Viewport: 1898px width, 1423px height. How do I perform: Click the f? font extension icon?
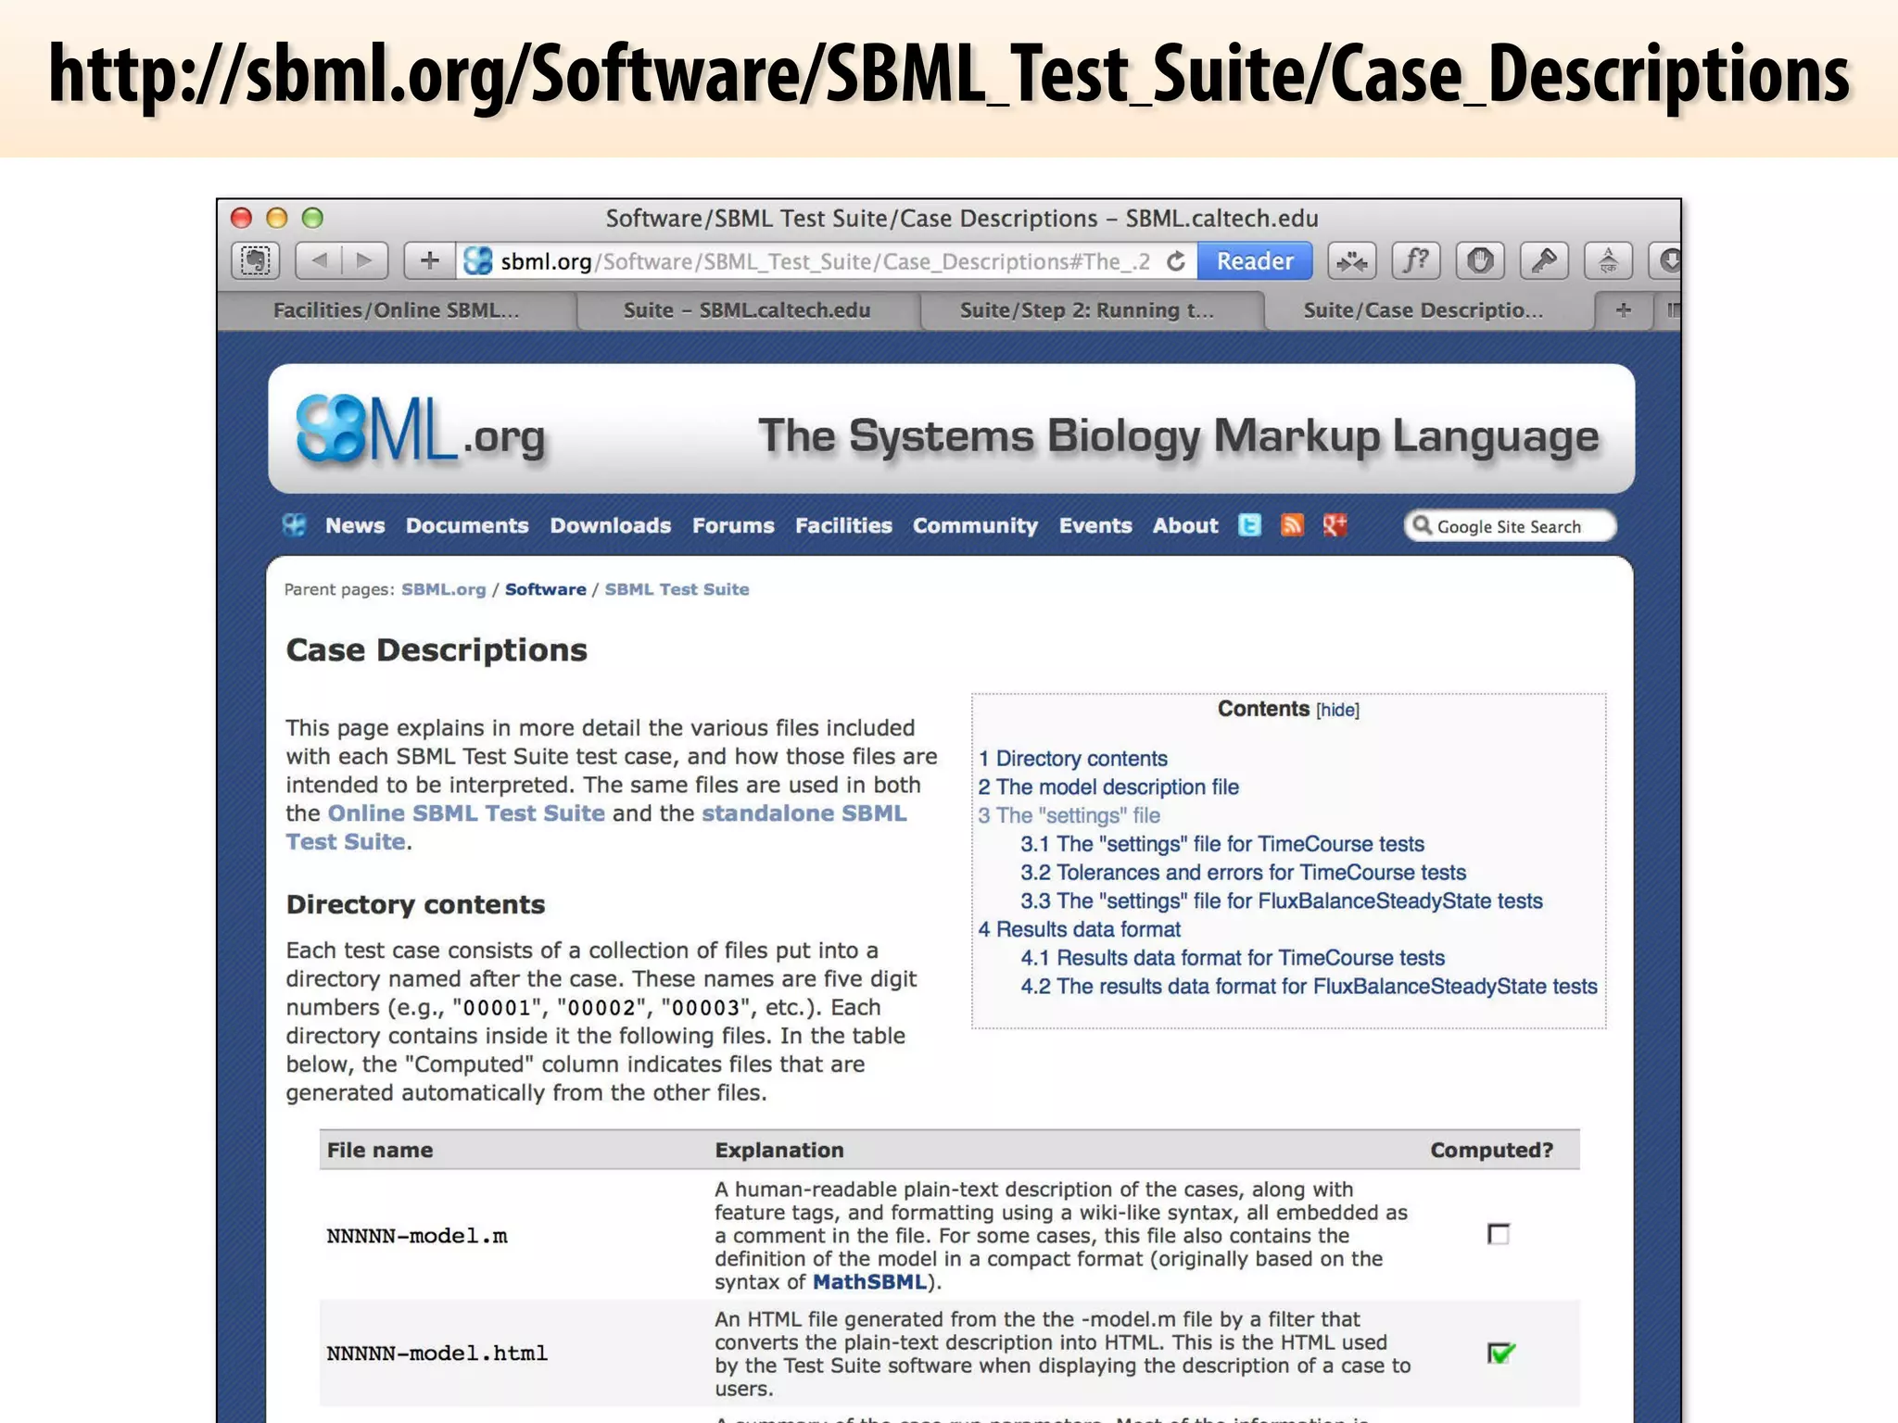1416,261
